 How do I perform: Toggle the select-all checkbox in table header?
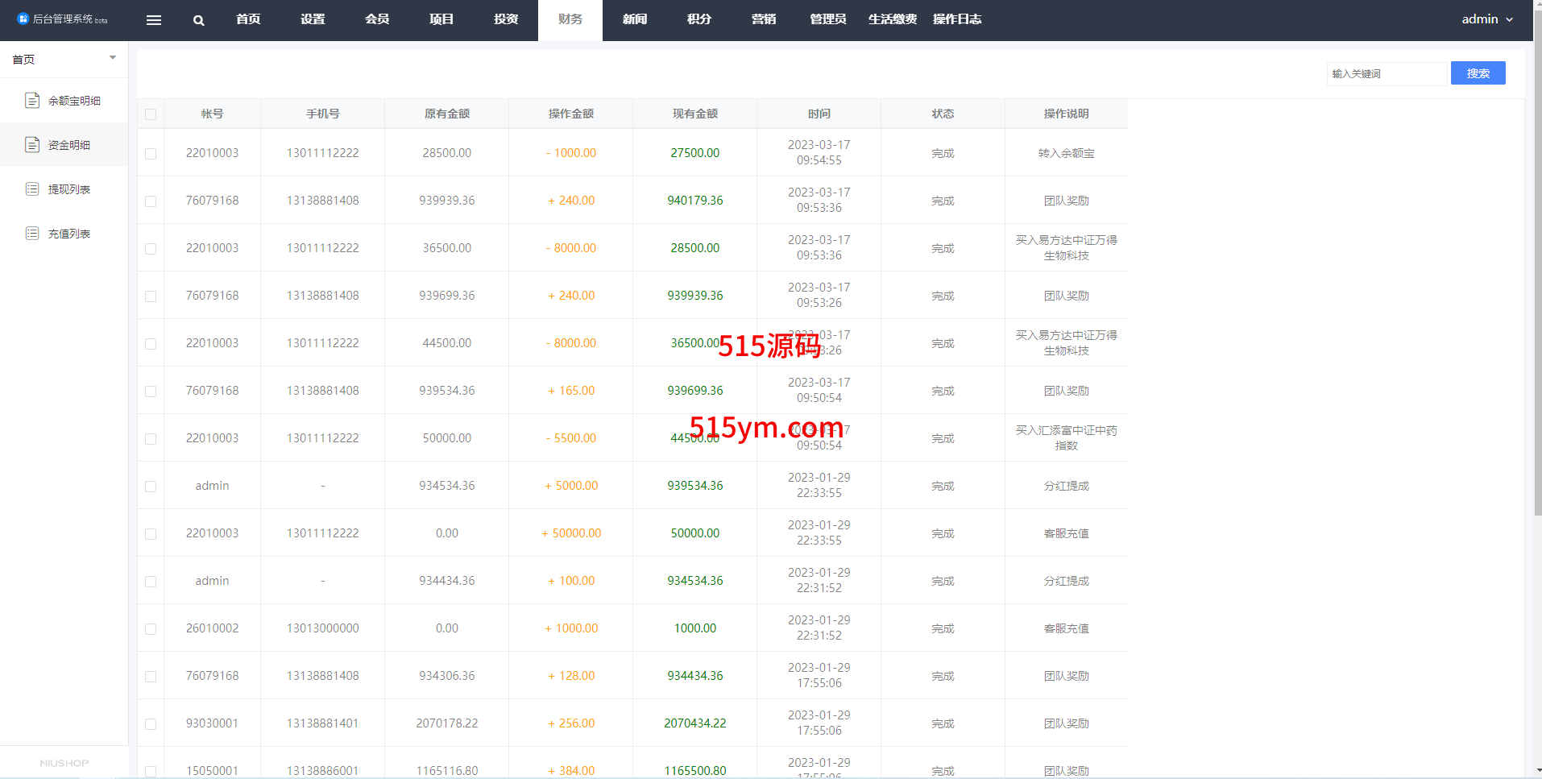click(x=151, y=114)
